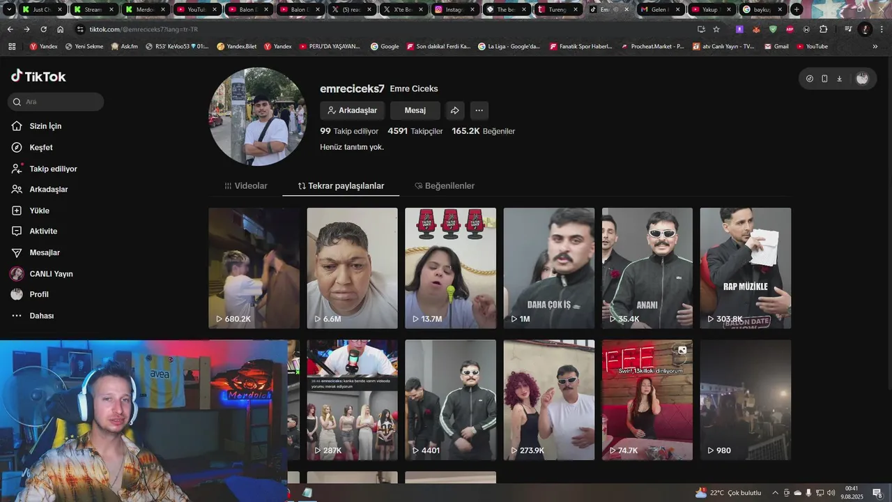Open Mesajlar in the sidebar
The height and width of the screenshot is (502, 892).
tap(36, 252)
